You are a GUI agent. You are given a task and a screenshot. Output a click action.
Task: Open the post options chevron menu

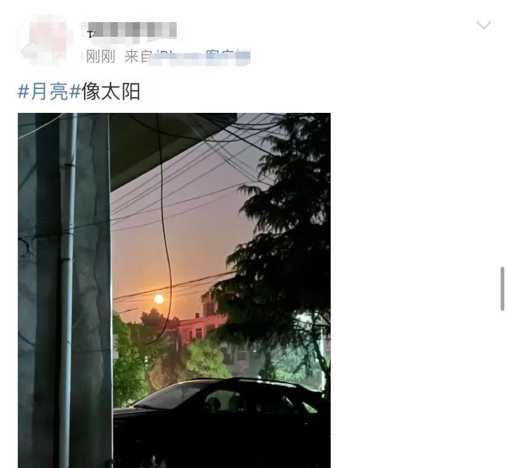pyautogui.click(x=483, y=25)
